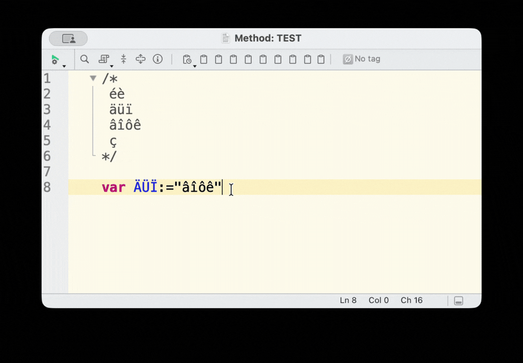The image size is (523, 363).
Task: Click the method document icon in title
Action: coord(226,39)
